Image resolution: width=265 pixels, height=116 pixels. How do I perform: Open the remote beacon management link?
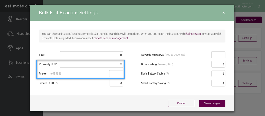(x=111, y=38)
